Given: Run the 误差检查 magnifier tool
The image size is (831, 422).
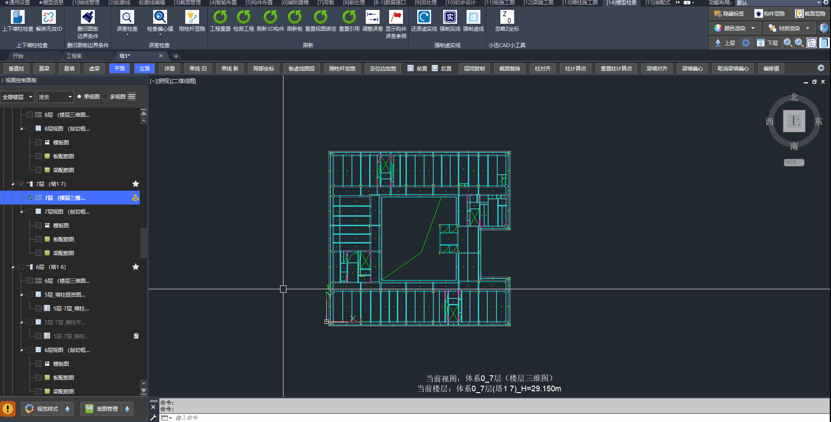Looking at the screenshot, I should point(127,18).
